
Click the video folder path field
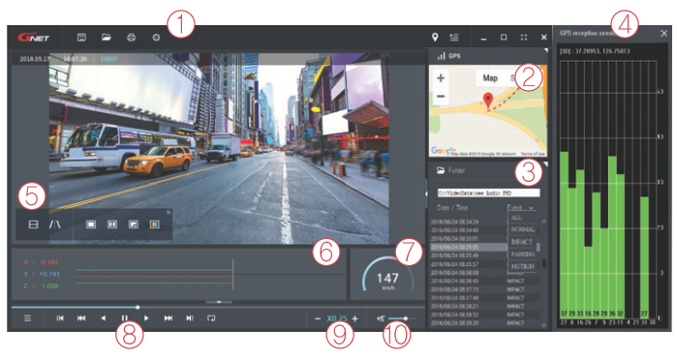488,194
